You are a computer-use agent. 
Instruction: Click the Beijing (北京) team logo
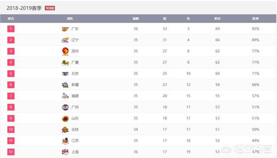click(x=65, y=74)
